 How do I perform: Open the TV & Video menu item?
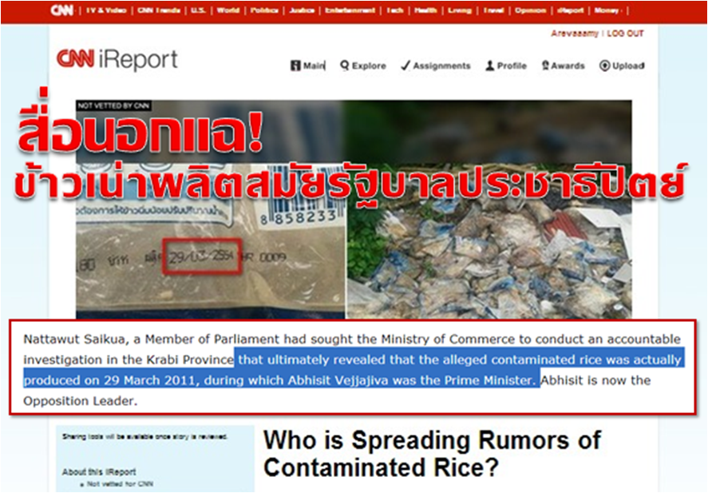point(106,10)
